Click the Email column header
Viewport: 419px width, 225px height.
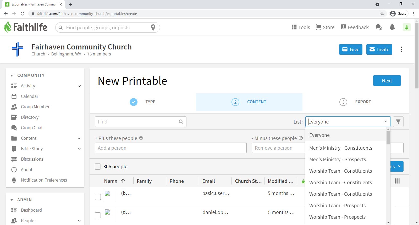coord(209,181)
